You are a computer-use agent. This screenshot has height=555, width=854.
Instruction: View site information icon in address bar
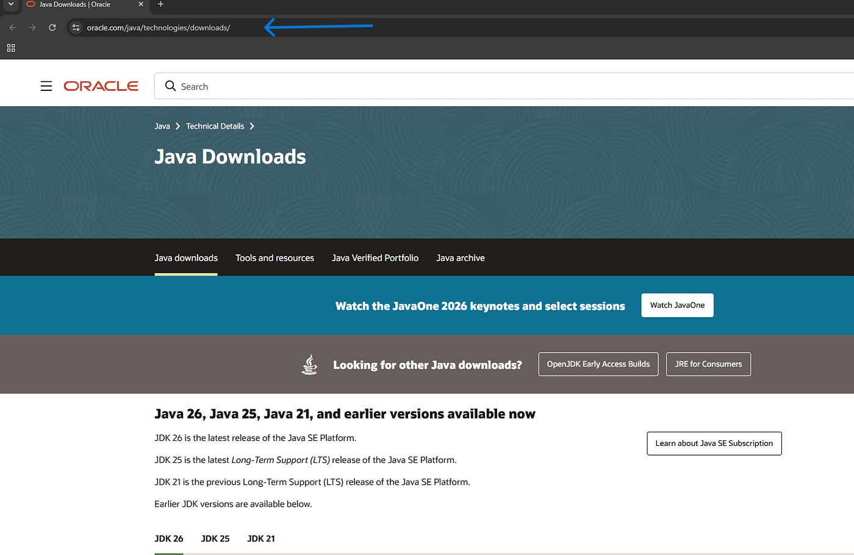[x=76, y=27]
